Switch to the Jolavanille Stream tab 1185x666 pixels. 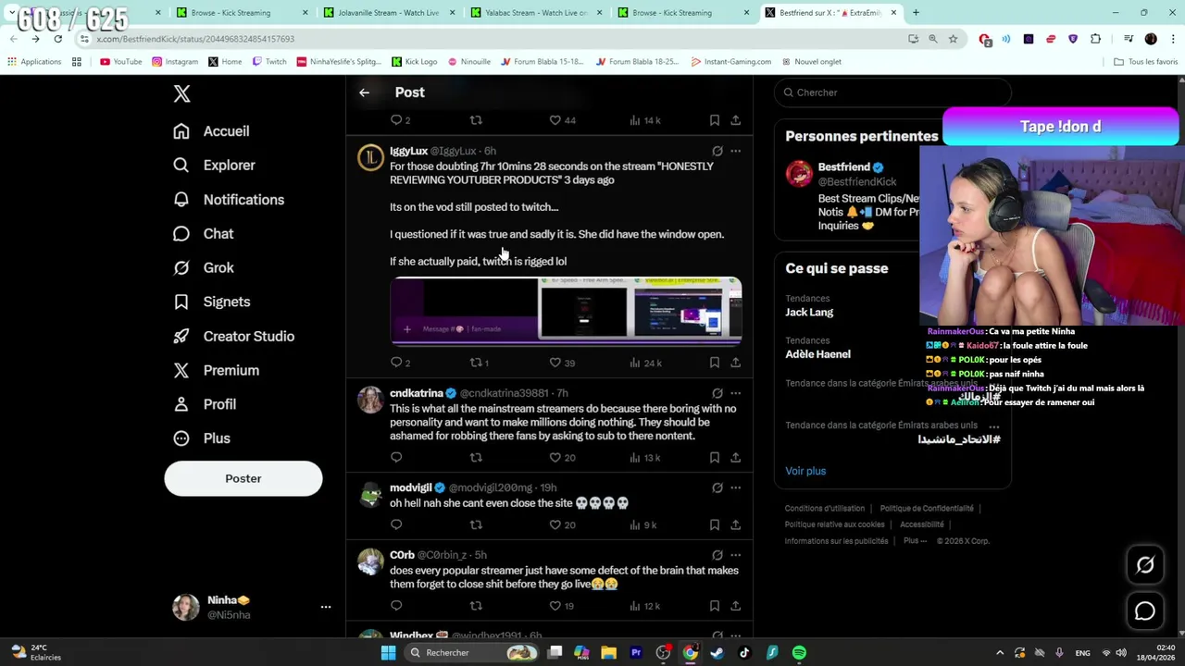(x=388, y=13)
